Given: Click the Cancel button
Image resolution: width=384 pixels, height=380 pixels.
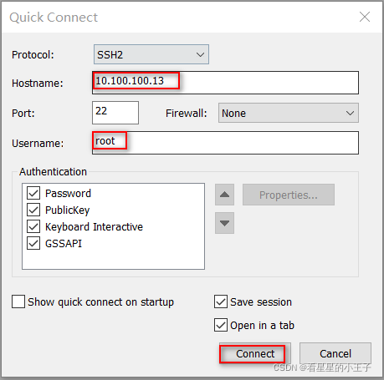Looking at the screenshot, I should click(335, 353).
